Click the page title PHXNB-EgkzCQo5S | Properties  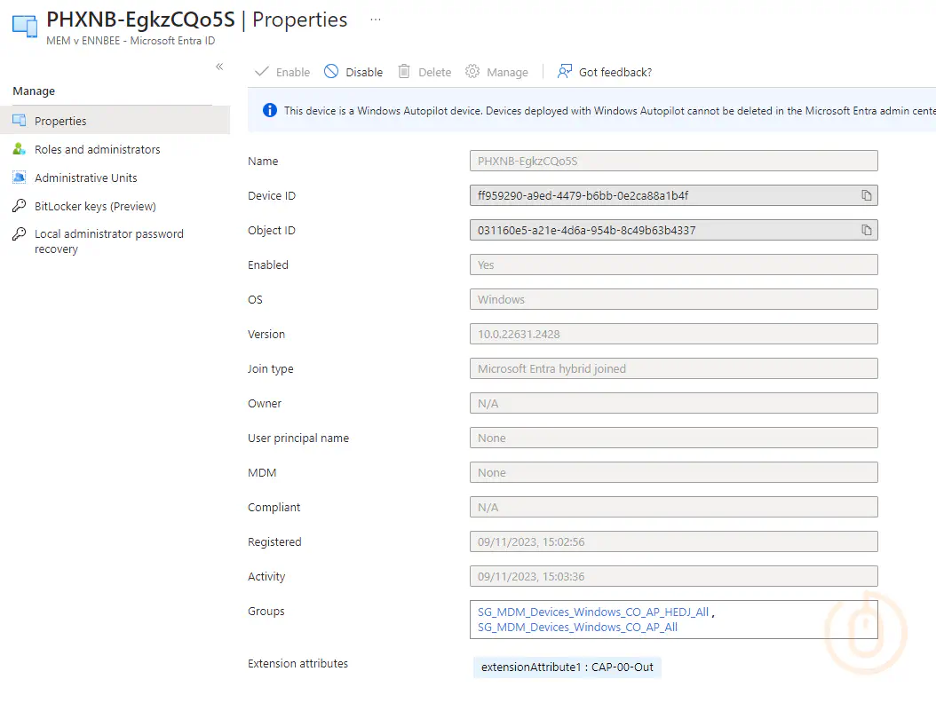[197, 20]
